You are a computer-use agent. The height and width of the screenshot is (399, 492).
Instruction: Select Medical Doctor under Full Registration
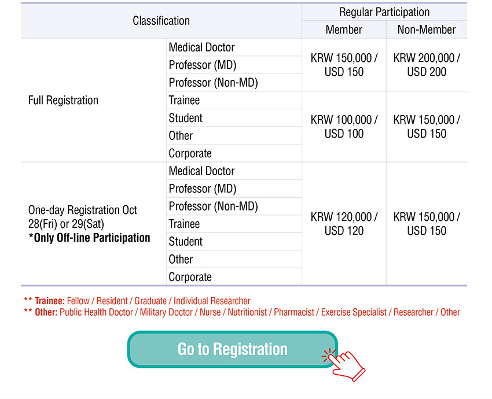click(202, 47)
